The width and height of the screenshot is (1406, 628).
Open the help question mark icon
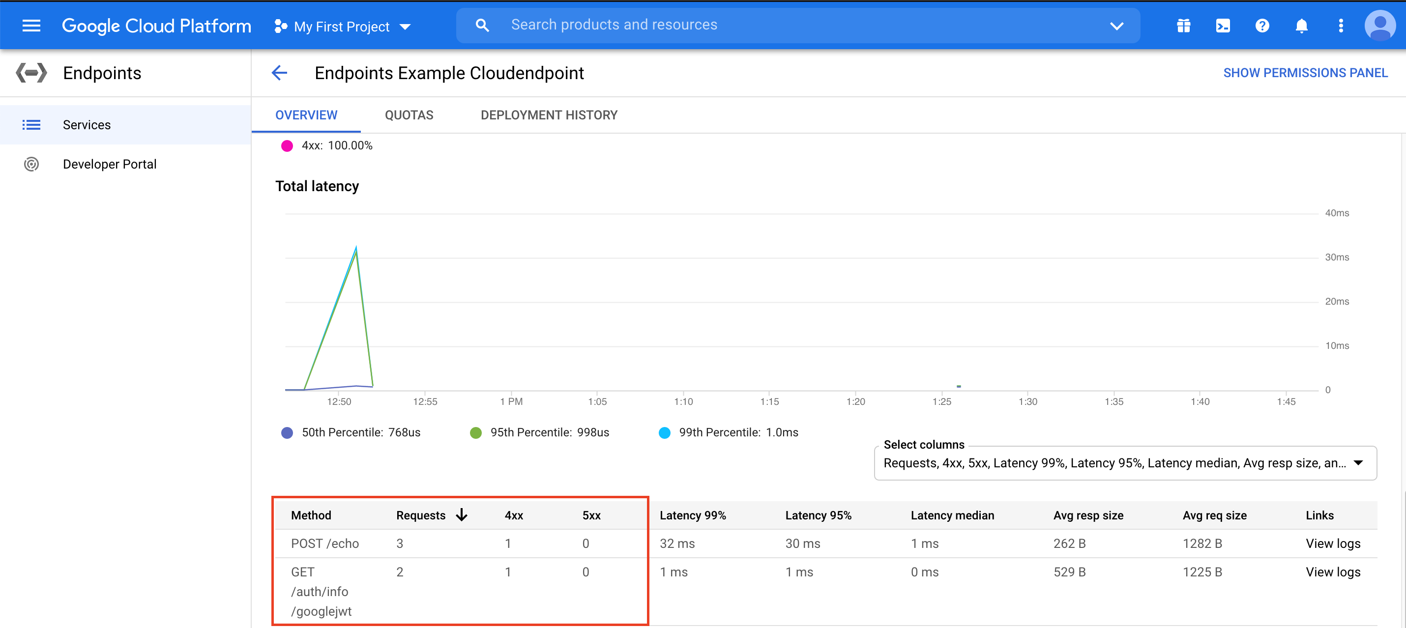coord(1262,25)
